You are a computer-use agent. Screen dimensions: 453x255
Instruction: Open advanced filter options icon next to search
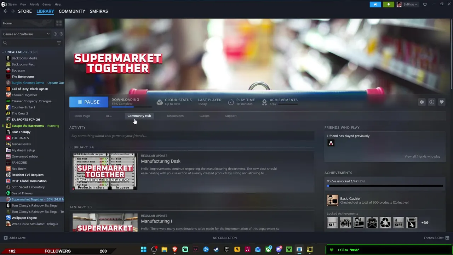[59, 43]
